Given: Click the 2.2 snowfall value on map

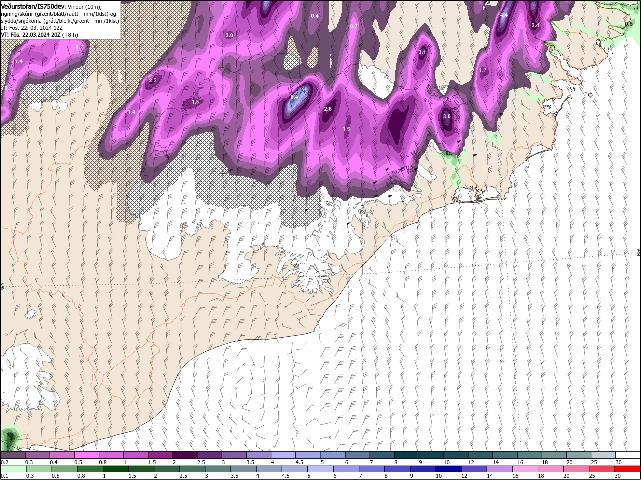Looking at the screenshot, I should coord(153,80).
